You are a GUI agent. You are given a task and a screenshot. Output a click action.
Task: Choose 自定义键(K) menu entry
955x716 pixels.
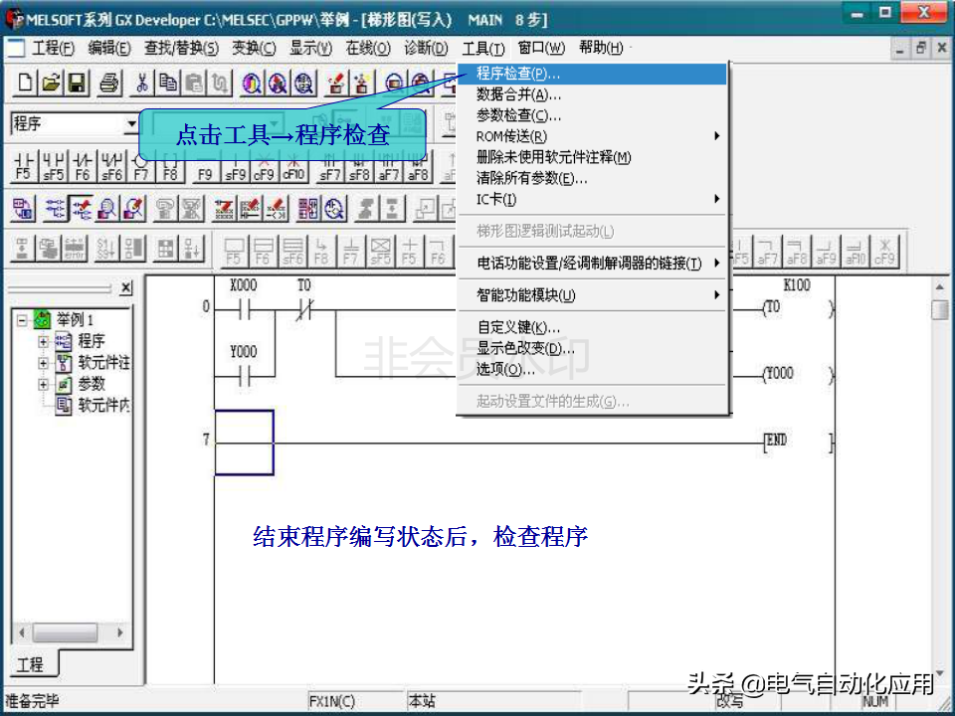[591, 327]
